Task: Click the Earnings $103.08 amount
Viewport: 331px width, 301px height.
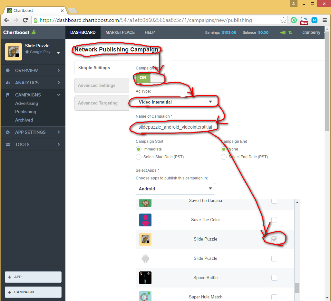Action: [x=229, y=32]
